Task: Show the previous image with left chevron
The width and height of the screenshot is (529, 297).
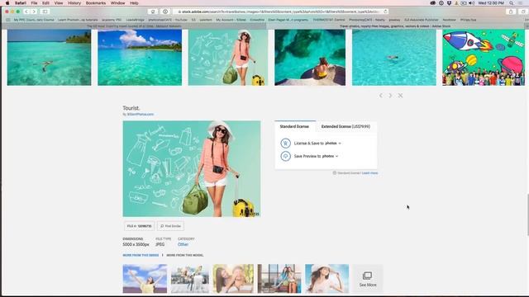Action: (380, 96)
